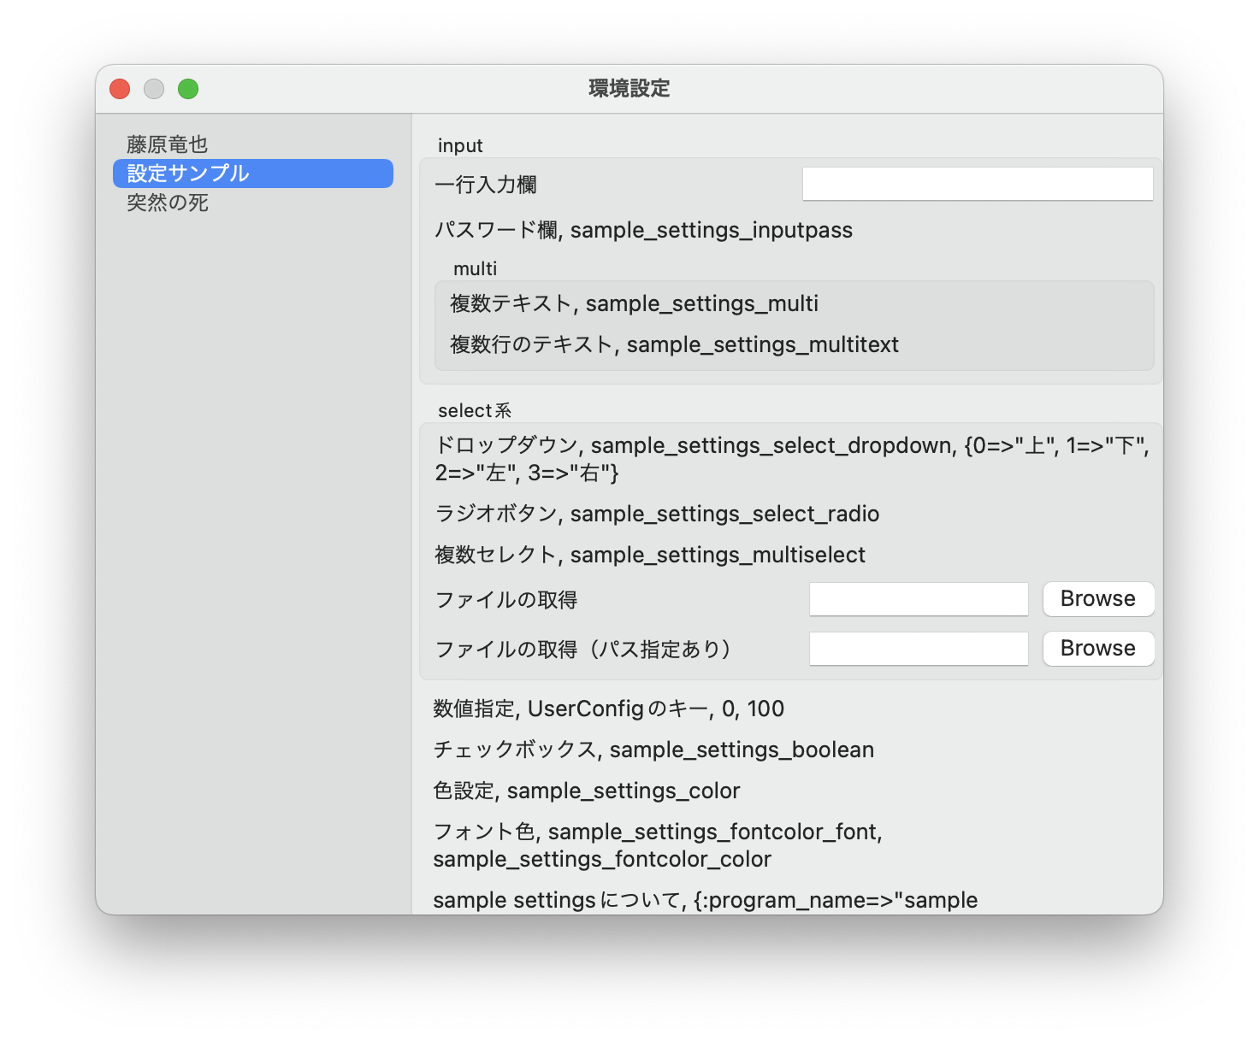Click the 複数テキスト sample_settings_multi entry
1259x1041 pixels.
tap(634, 303)
